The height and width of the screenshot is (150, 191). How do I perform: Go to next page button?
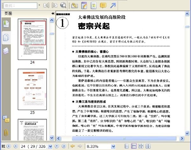tap(57, 146)
